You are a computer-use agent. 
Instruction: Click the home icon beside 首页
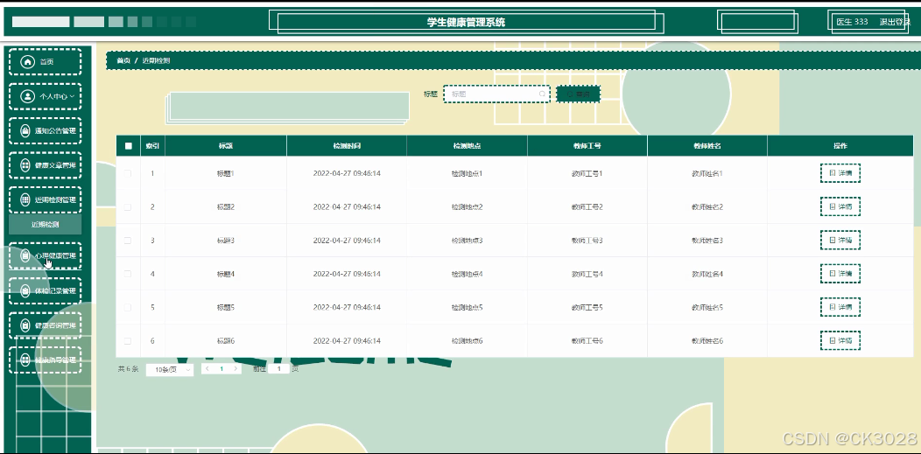(27, 61)
